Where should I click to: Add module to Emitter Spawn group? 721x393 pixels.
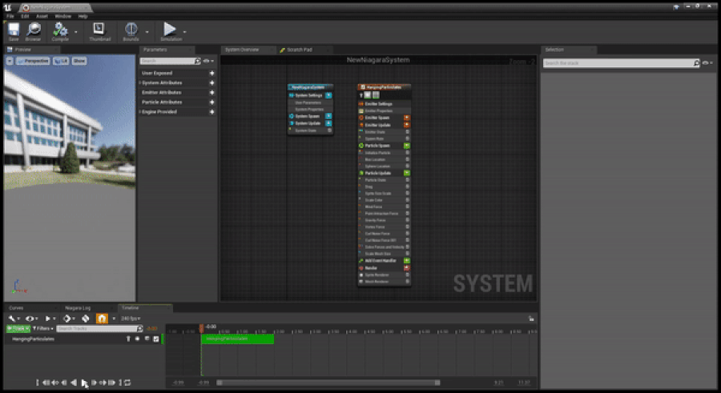[x=406, y=118]
